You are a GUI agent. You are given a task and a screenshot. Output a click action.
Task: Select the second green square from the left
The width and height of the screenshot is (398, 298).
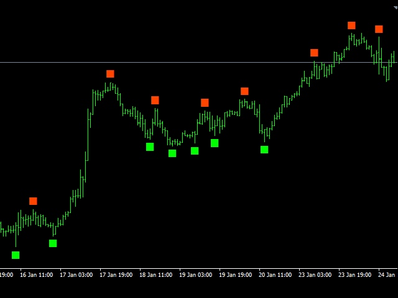[x=53, y=243]
